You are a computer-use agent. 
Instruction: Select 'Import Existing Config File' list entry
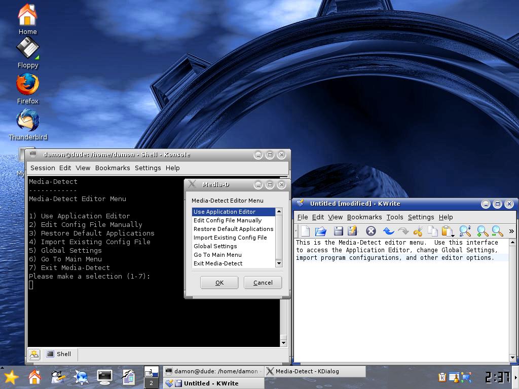(x=233, y=238)
